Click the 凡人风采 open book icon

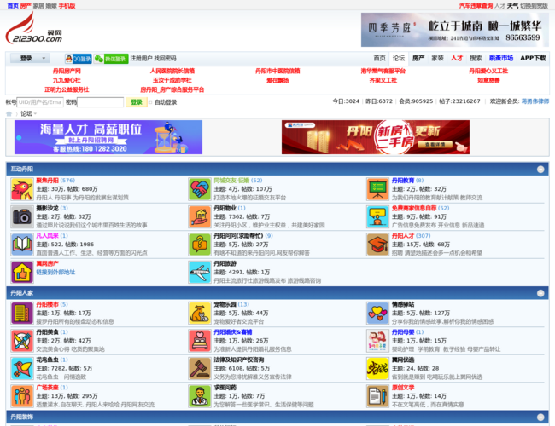(x=22, y=245)
